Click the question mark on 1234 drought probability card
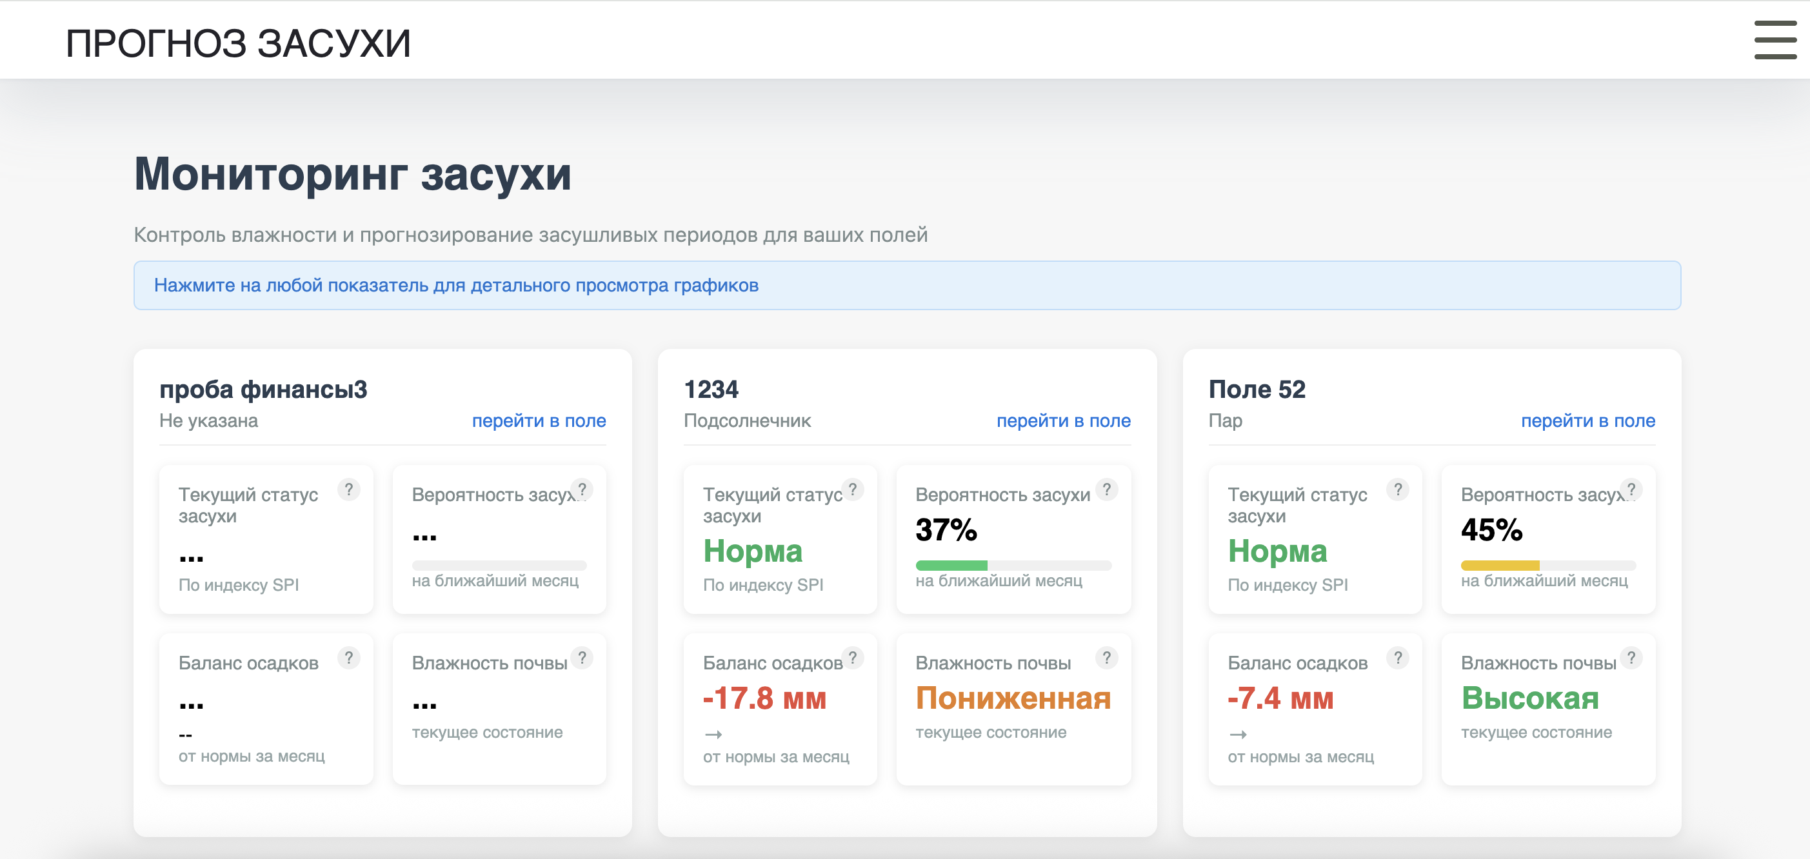This screenshot has height=859, width=1810. pyautogui.click(x=1107, y=489)
